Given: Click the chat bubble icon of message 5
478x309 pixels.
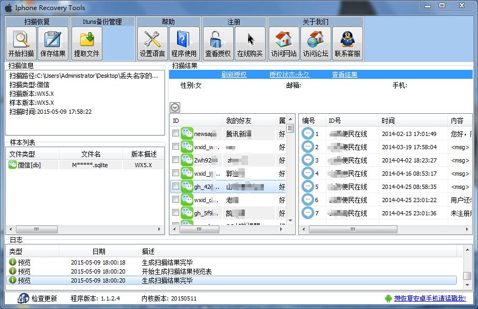Looking at the screenshot, I should point(307,186).
